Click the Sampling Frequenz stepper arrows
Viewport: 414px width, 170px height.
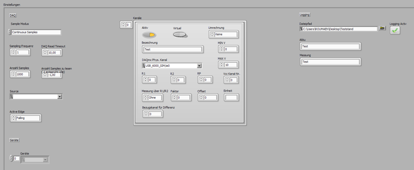coord(13,52)
